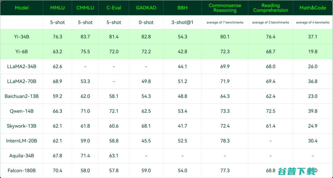Select the Skywork-13B model name
This screenshot has height=178, width=333.
(22, 126)
